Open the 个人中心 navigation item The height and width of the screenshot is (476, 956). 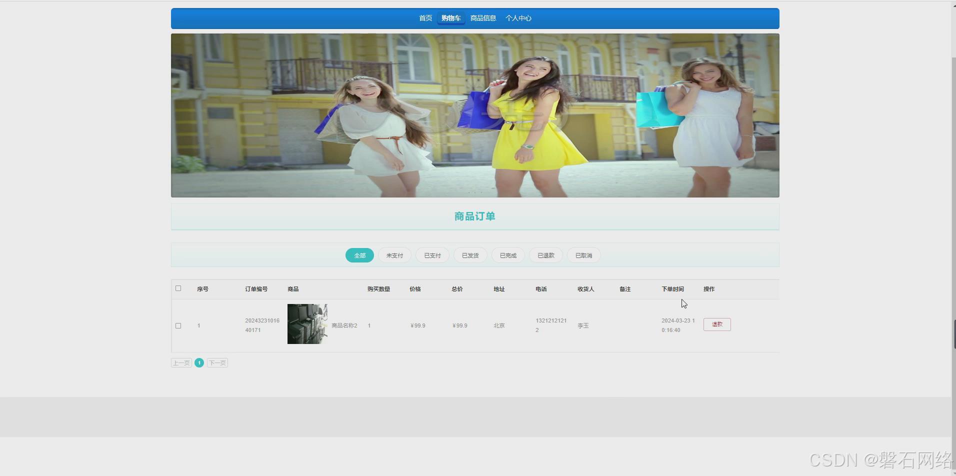[518, 18]
